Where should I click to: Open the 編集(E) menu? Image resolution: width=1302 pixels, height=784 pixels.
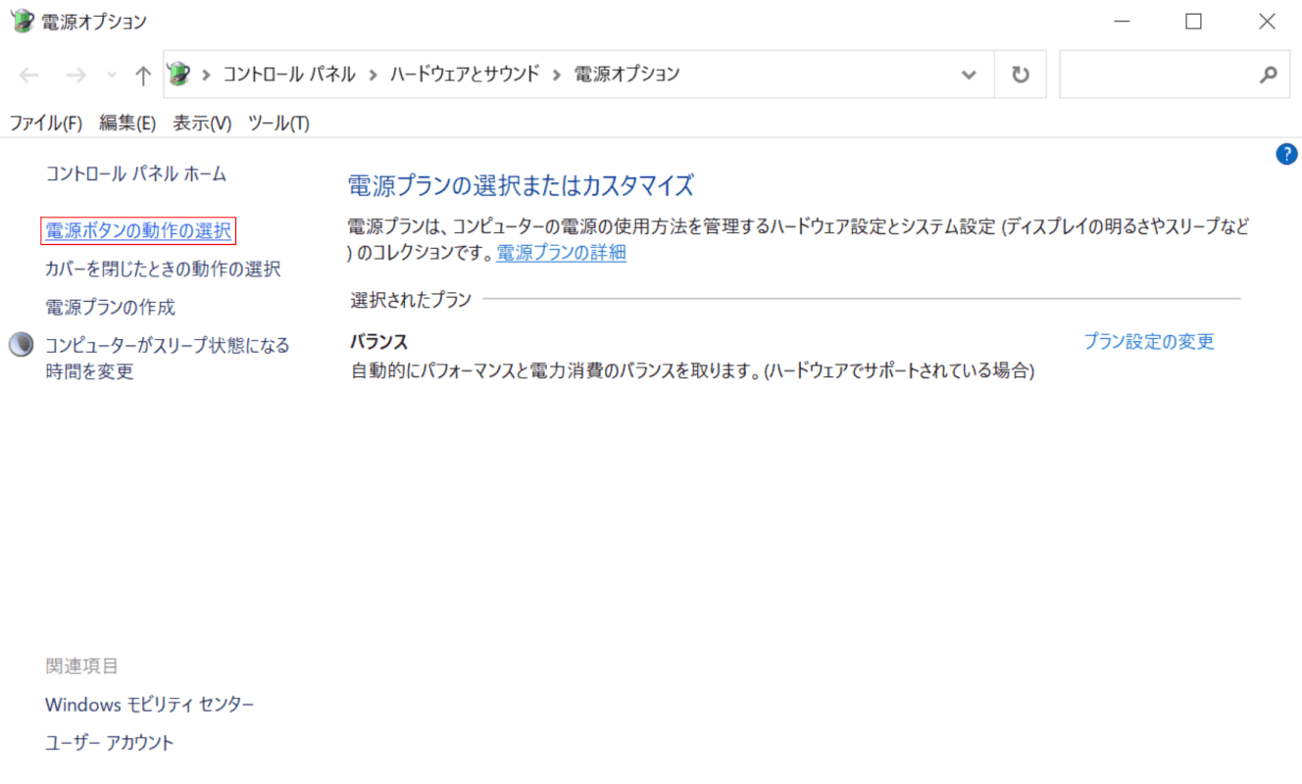coord(127,122)
